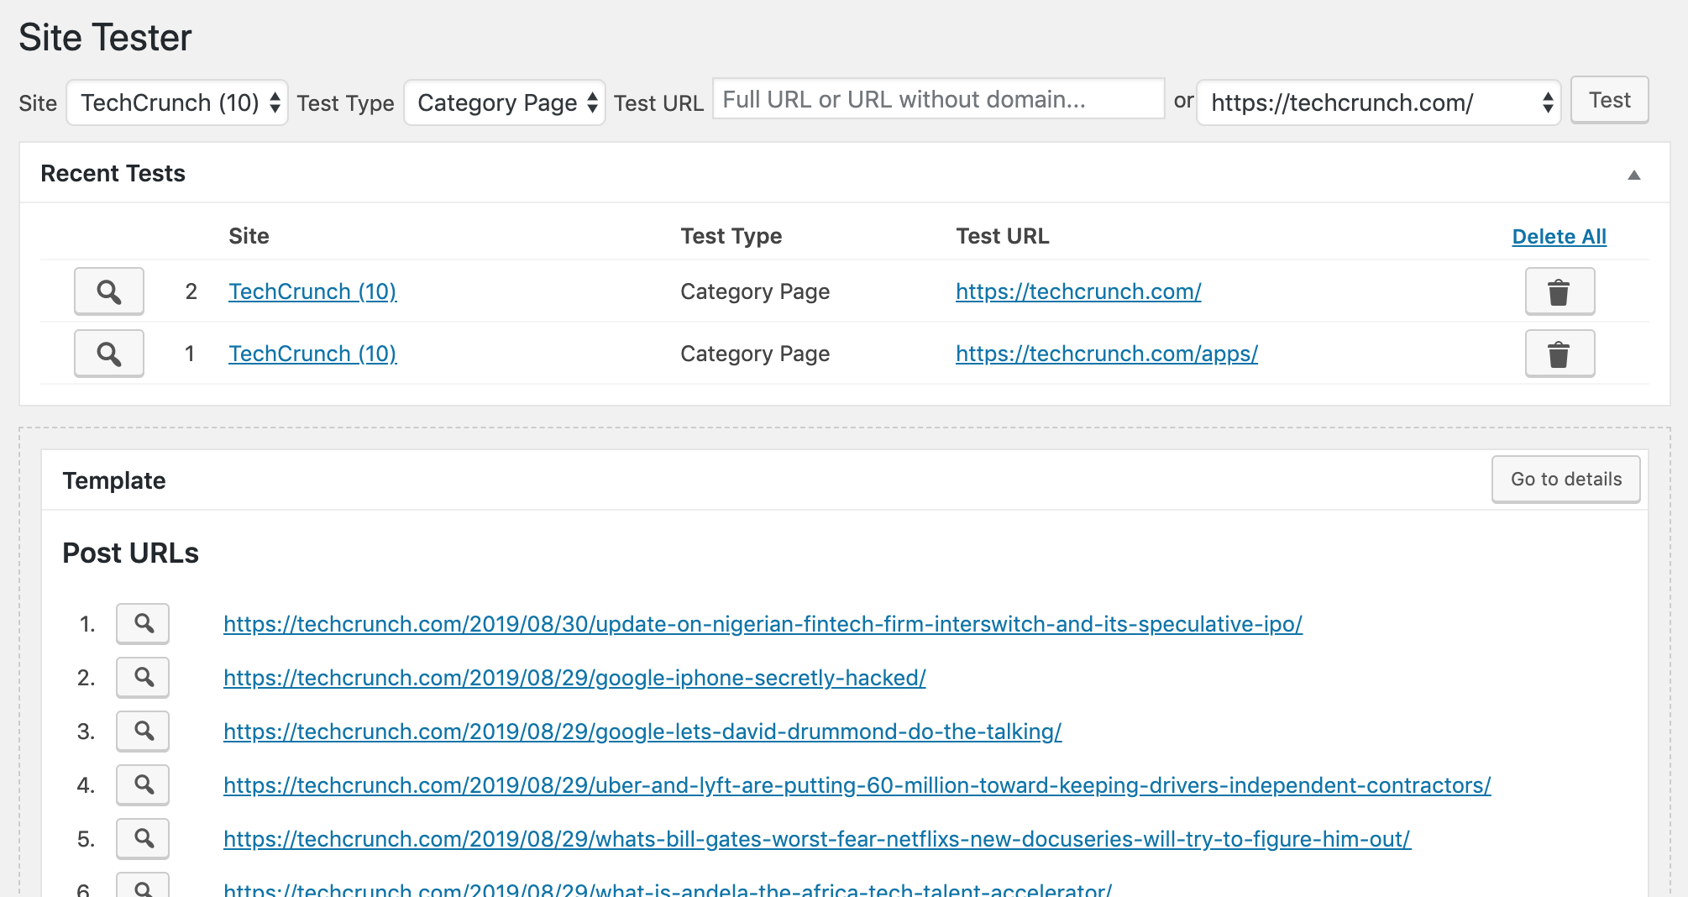Screen dimensions: 1688x897
Task: Delete recent test with techcrunch.com/apps/ URL
Action: click(x=1560, y=354)
